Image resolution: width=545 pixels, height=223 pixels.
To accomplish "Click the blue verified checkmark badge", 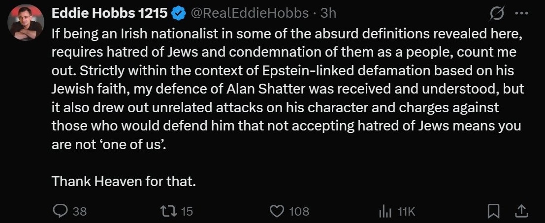I will coord(178,14).
